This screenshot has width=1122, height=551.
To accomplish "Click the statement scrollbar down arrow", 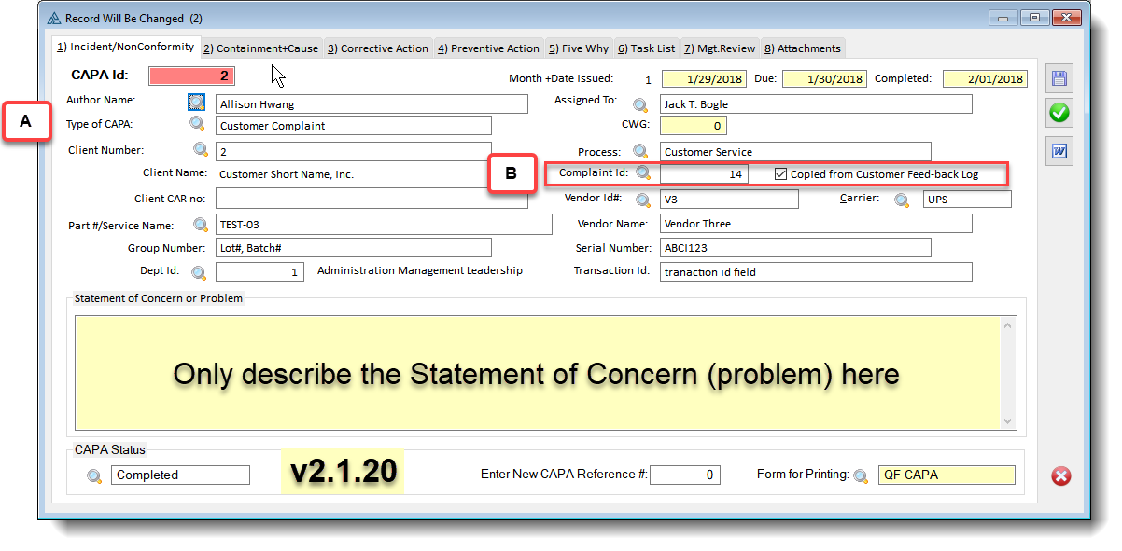I will coord(1007,420).
